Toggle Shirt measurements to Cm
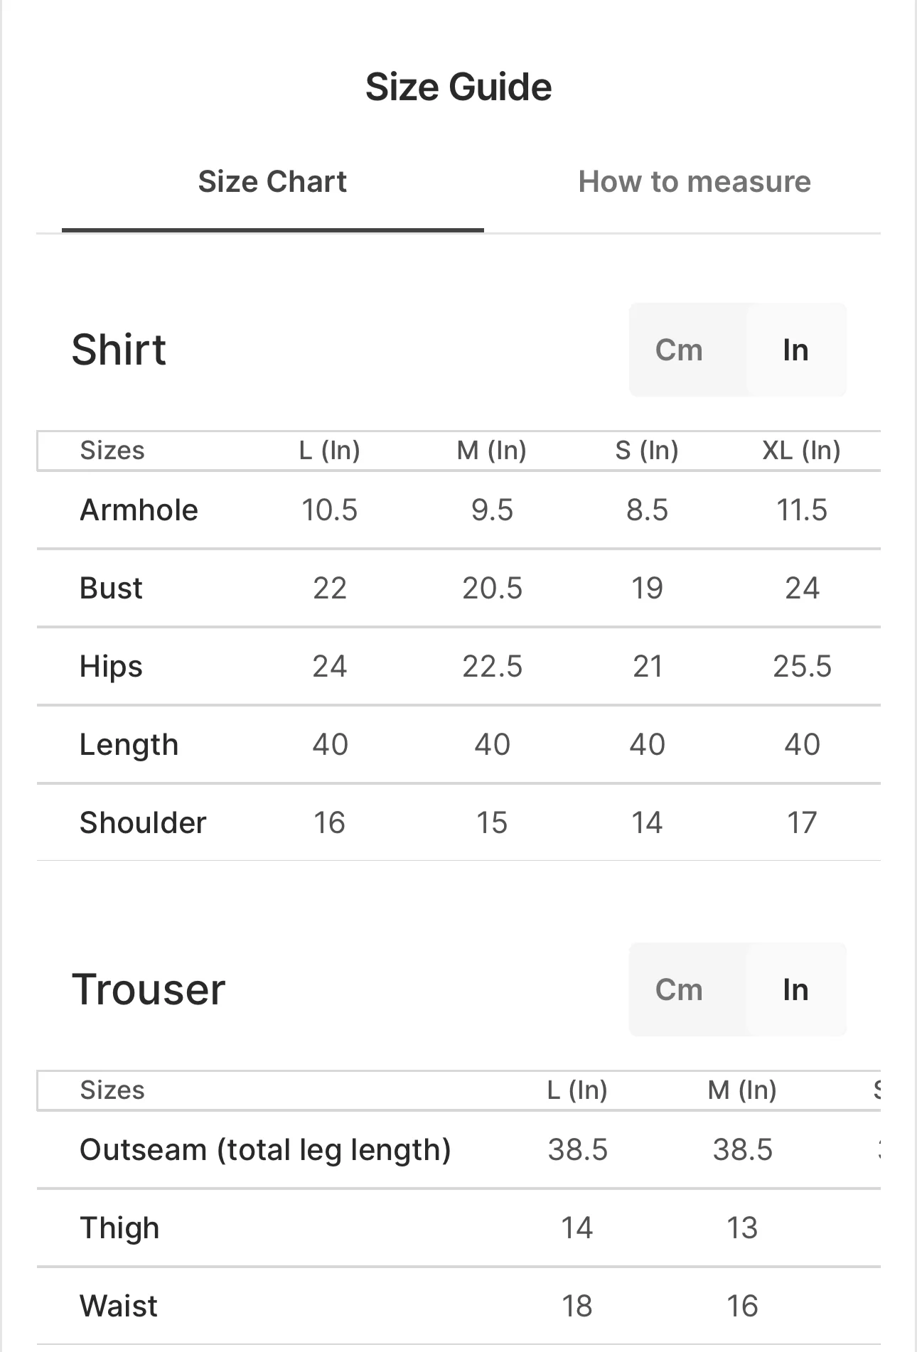This screenshot has width=917, height=1352. click(x=679, y=350)
